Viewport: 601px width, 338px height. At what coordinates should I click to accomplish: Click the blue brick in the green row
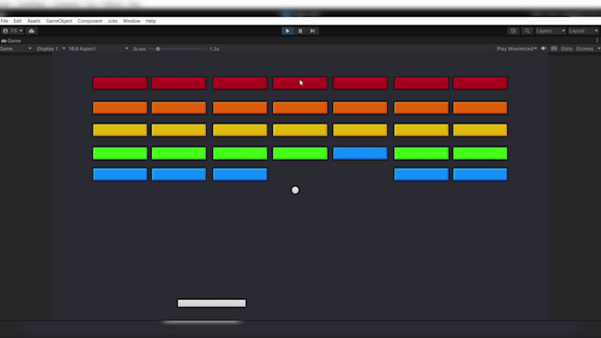361,154
